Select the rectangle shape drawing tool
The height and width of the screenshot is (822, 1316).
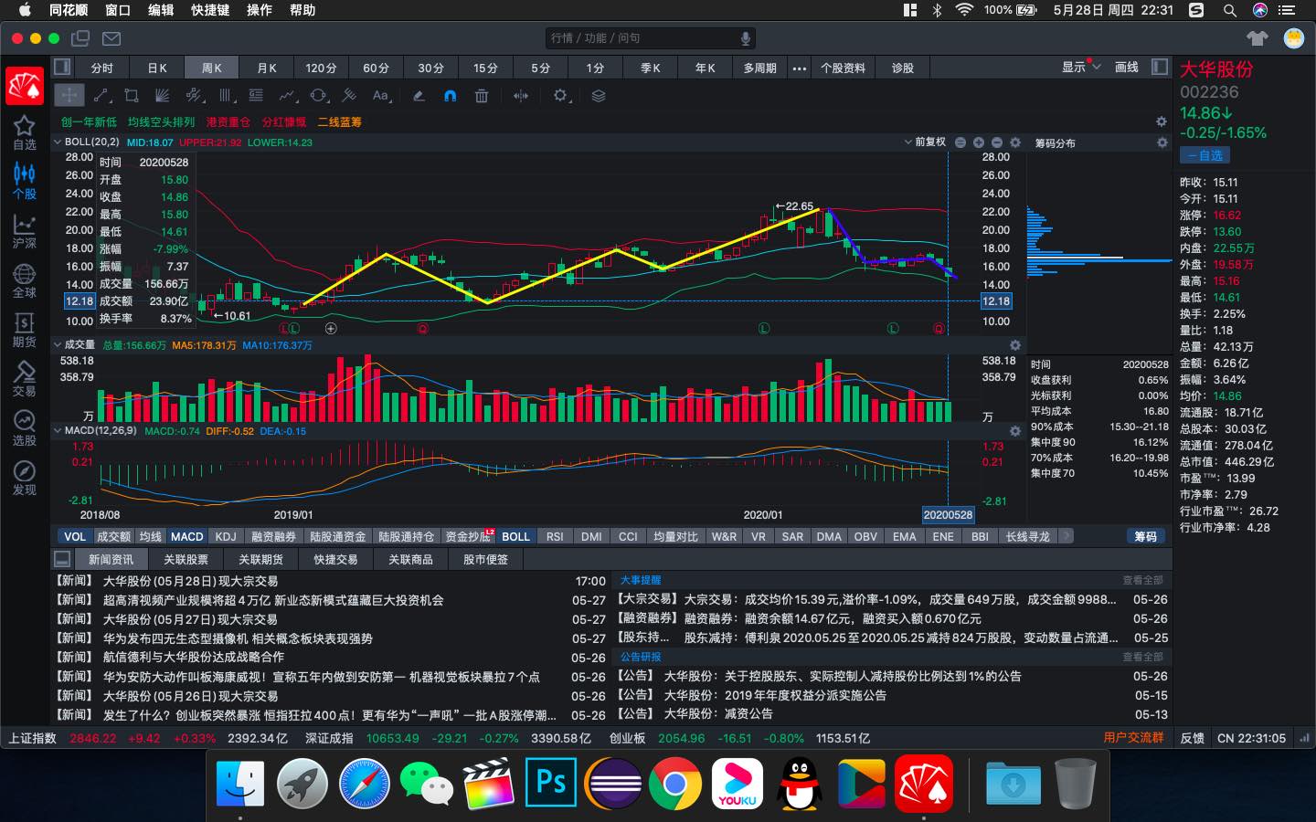coord(132,95)
